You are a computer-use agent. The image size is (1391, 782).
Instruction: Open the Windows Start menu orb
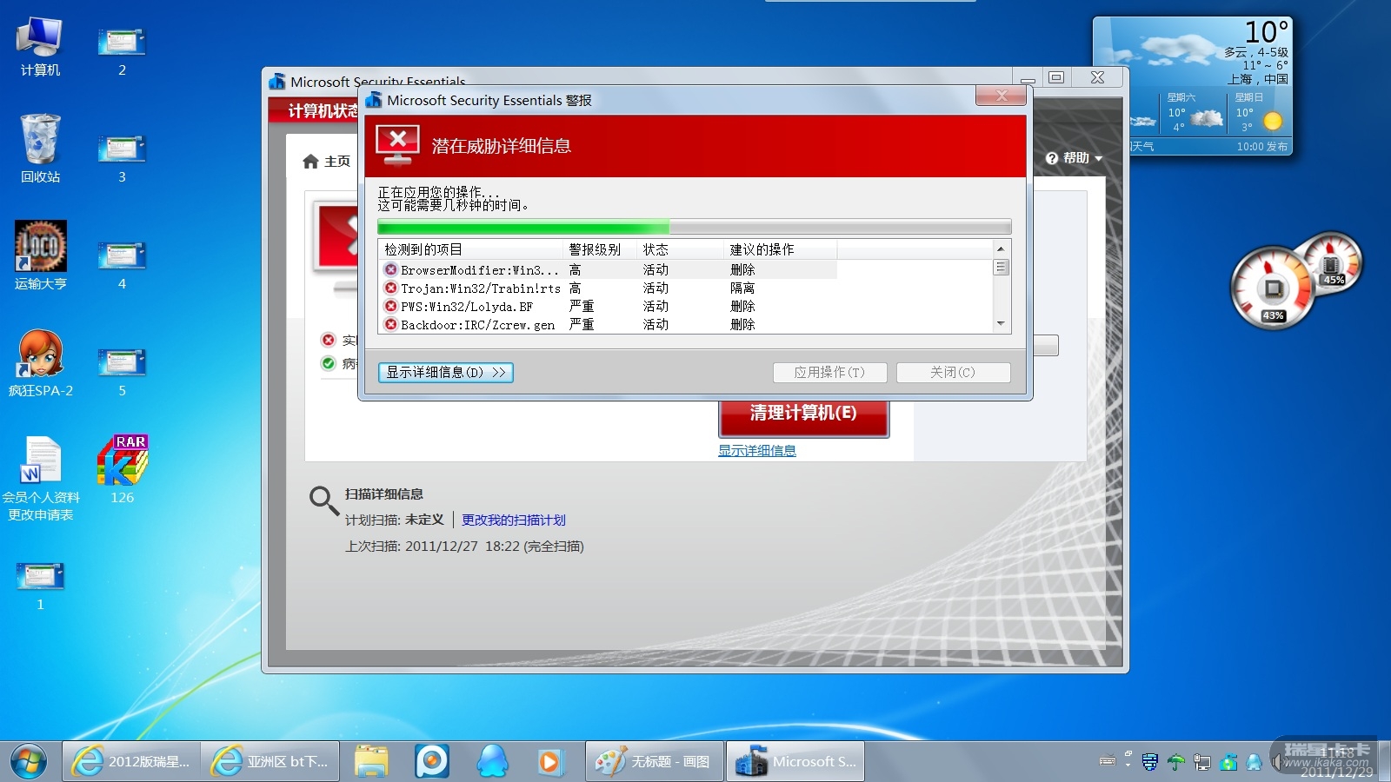[x=29, y=762]
